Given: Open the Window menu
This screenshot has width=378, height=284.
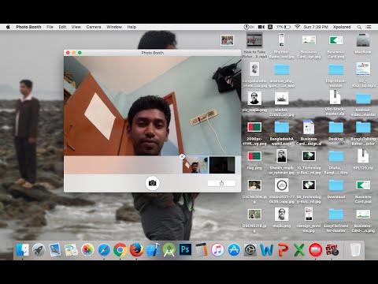Looking at the screenshot, I should click(x=114, y=27).
